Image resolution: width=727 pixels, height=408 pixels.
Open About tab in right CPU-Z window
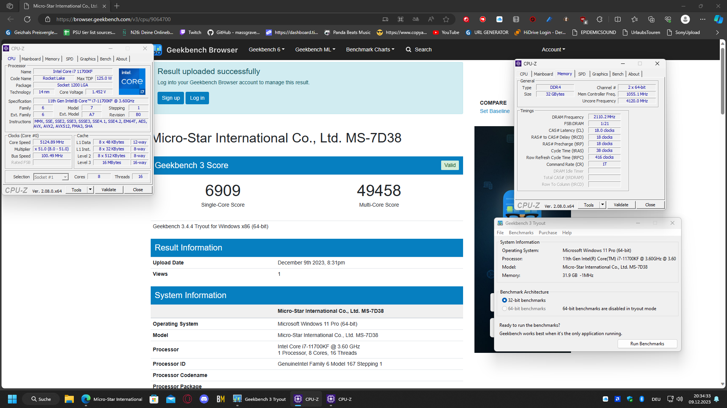[634, 74]
